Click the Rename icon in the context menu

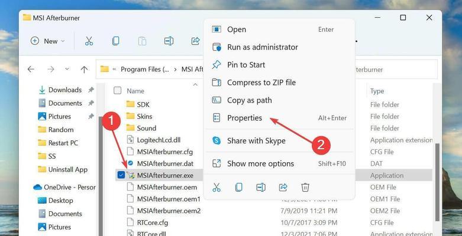pos(261,187)
